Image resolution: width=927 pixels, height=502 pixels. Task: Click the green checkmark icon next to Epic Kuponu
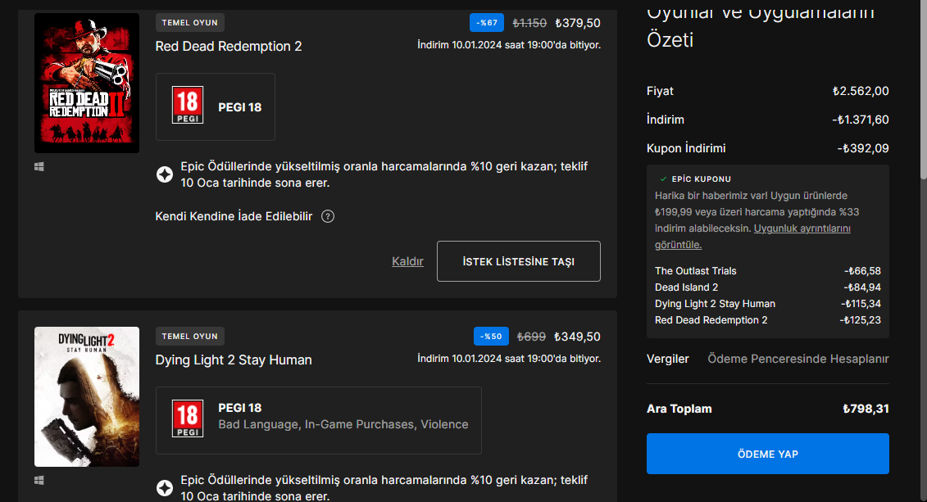(x=663, y=179)
